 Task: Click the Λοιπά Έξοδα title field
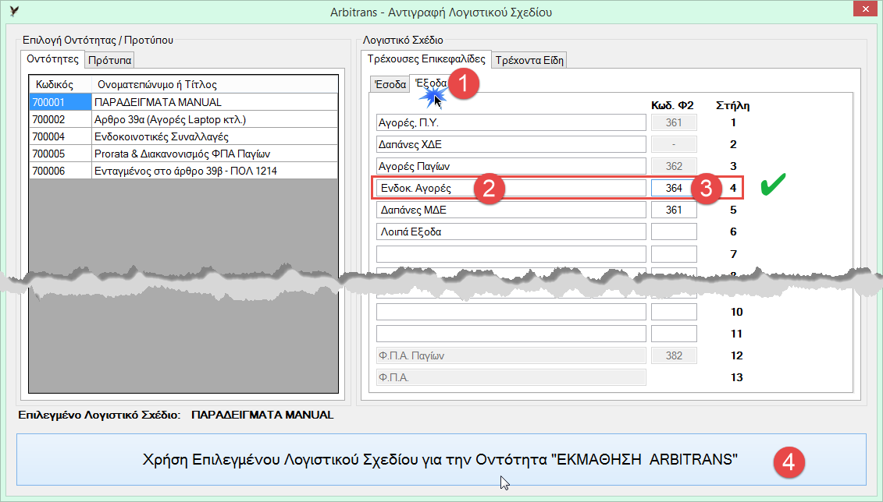[511, 232]
